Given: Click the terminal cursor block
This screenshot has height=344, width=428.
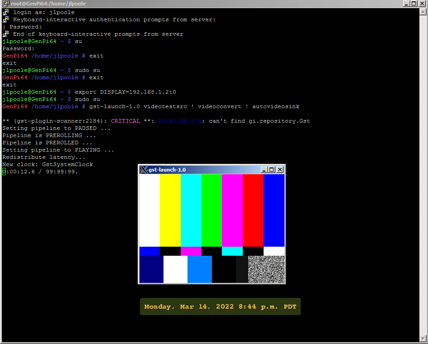Looking at the screenshot, I should (3, 172).
